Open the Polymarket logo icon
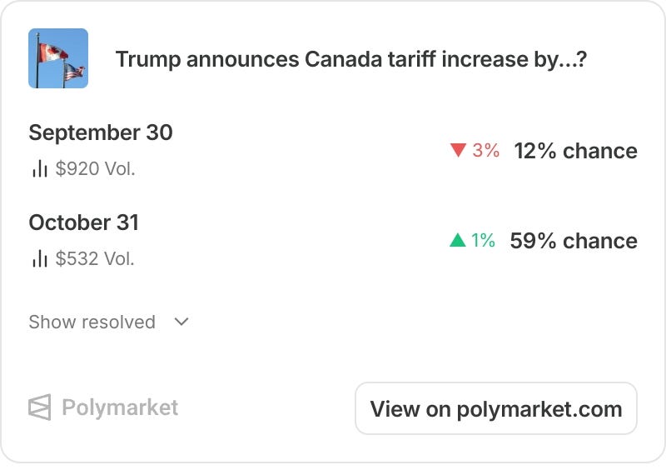666x470 pixels. tap(39, 407)
